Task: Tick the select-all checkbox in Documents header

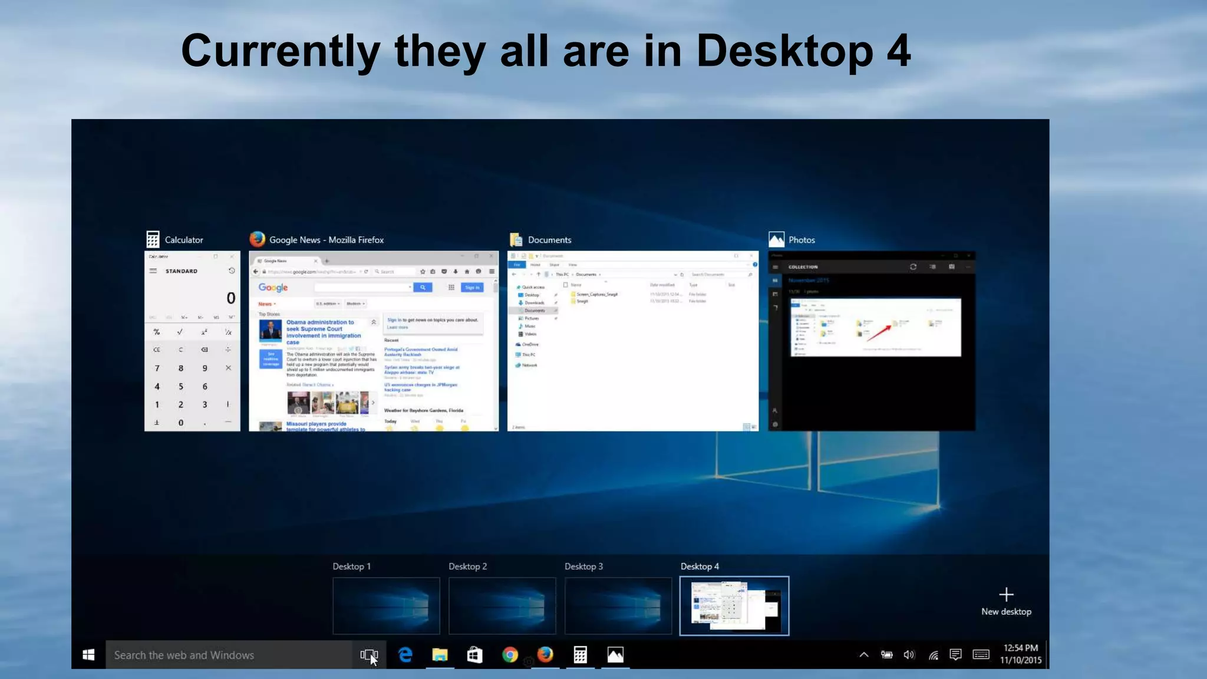Action: point(566,285)
